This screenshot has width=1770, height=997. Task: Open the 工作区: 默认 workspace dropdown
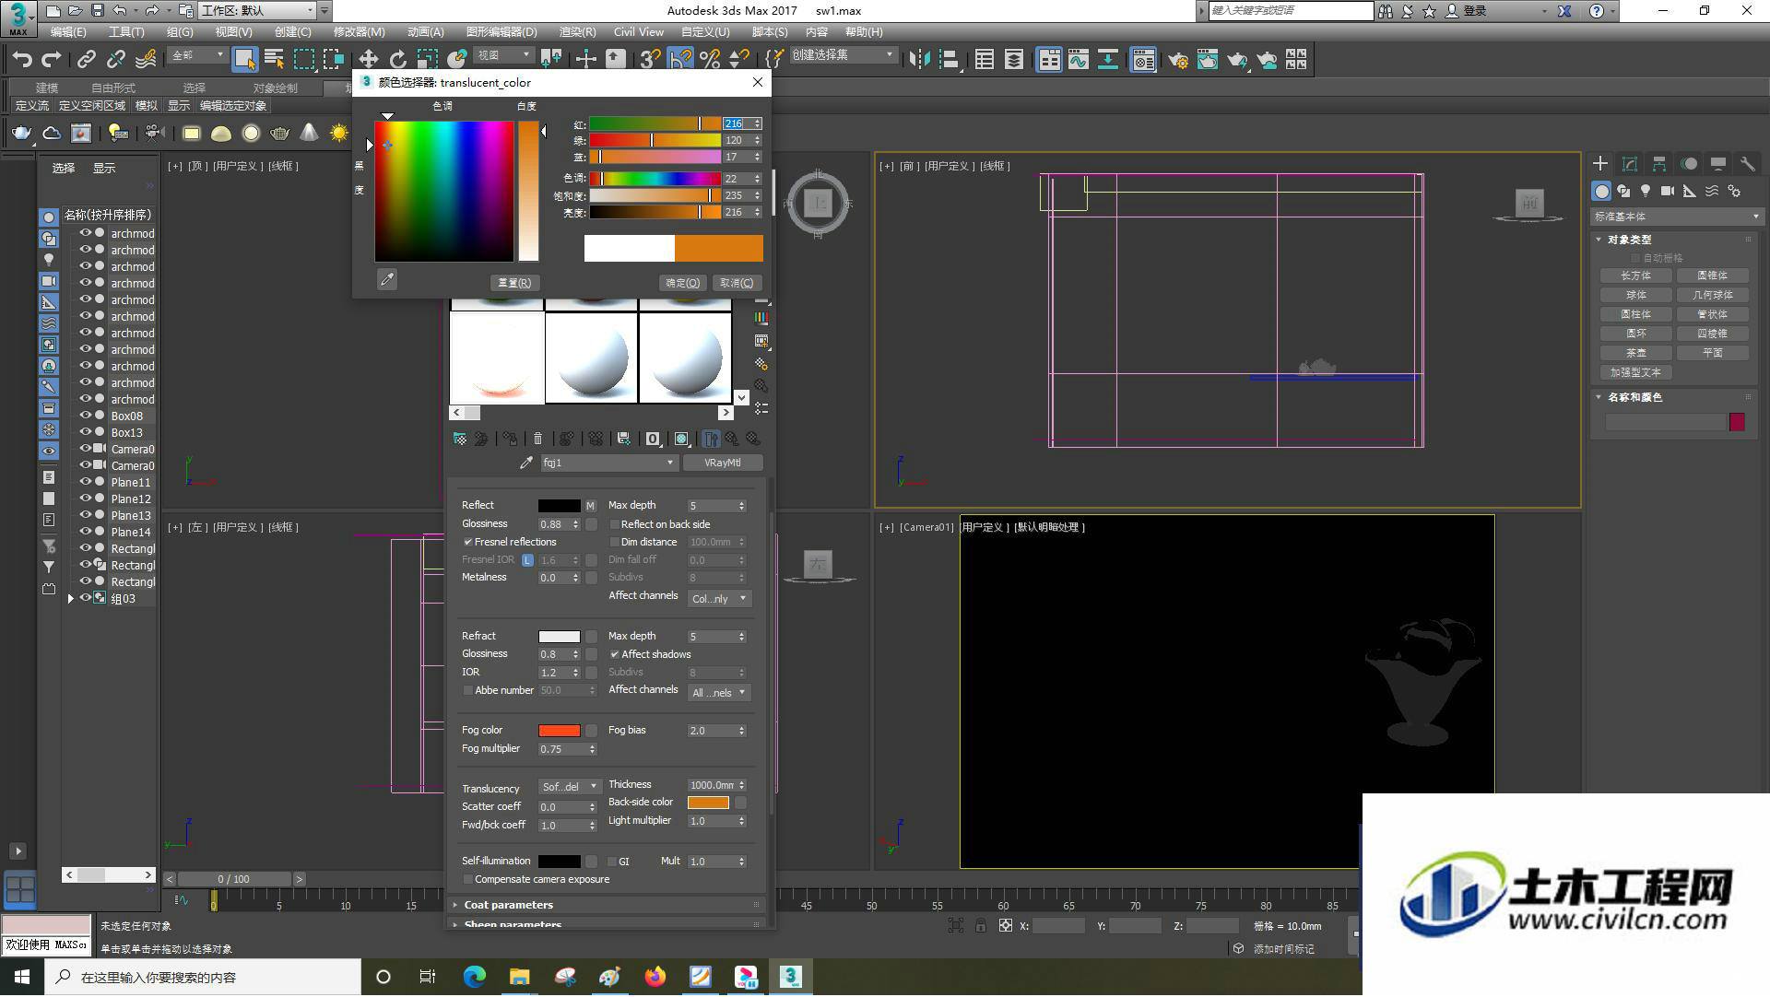(x=256, y=10)
